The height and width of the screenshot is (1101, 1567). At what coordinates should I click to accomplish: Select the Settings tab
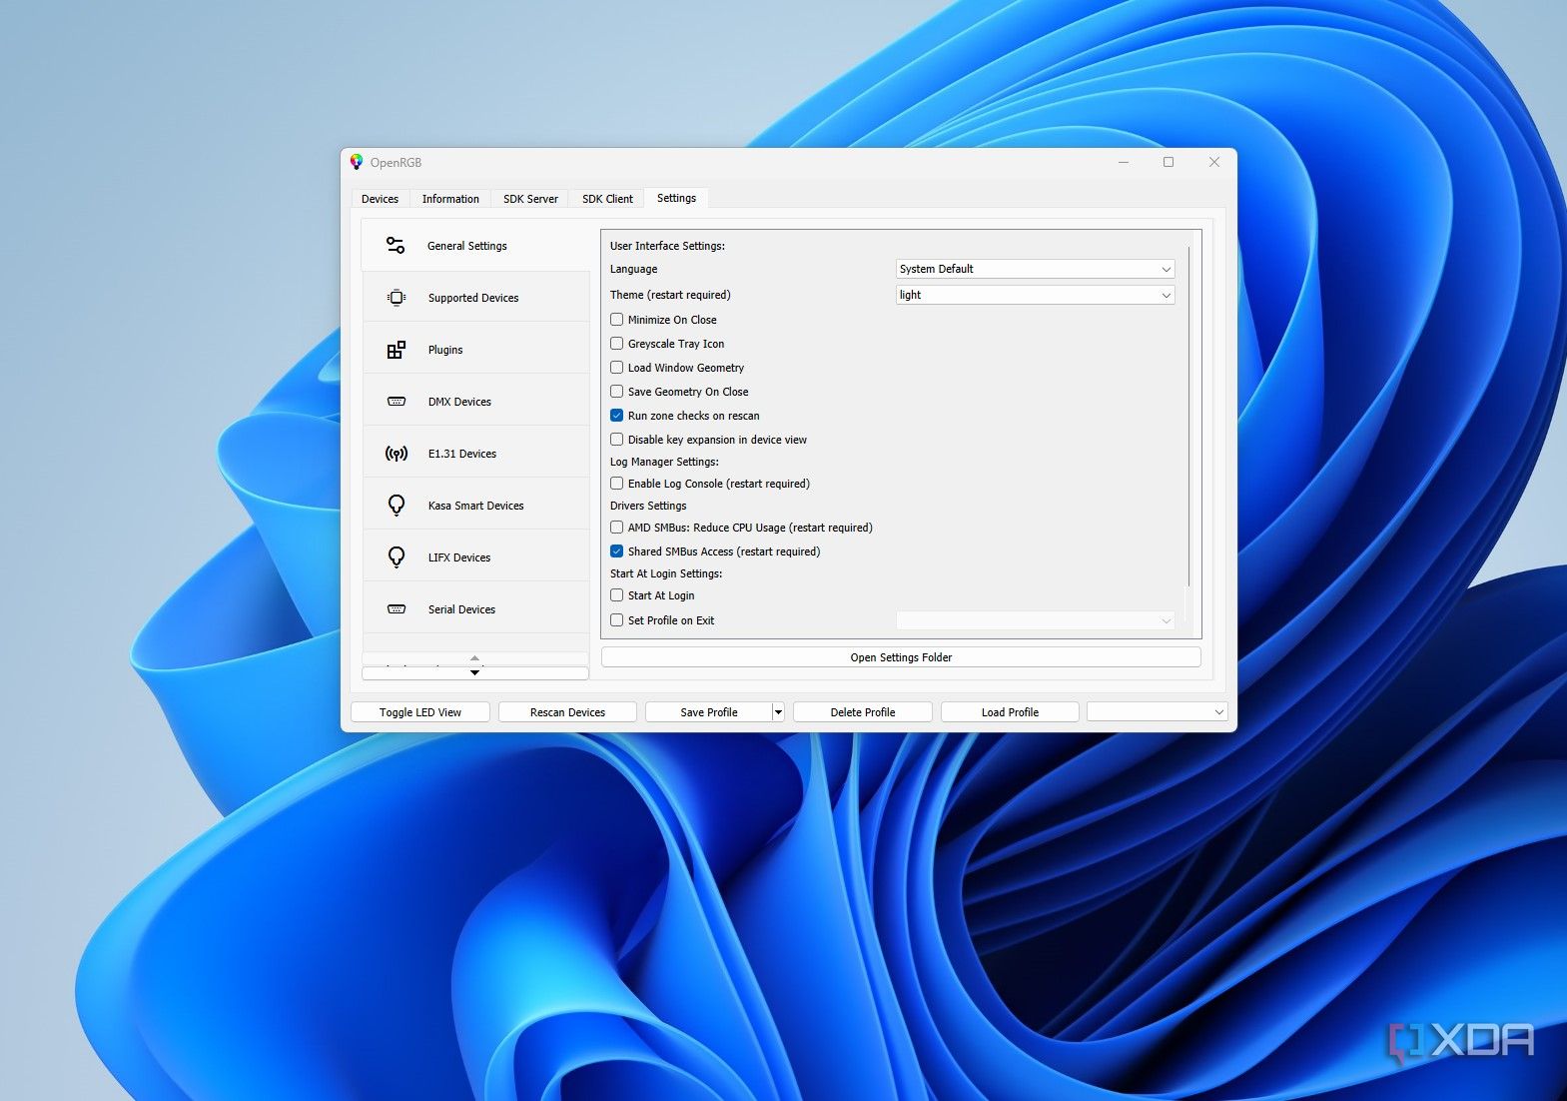point(676,198)
